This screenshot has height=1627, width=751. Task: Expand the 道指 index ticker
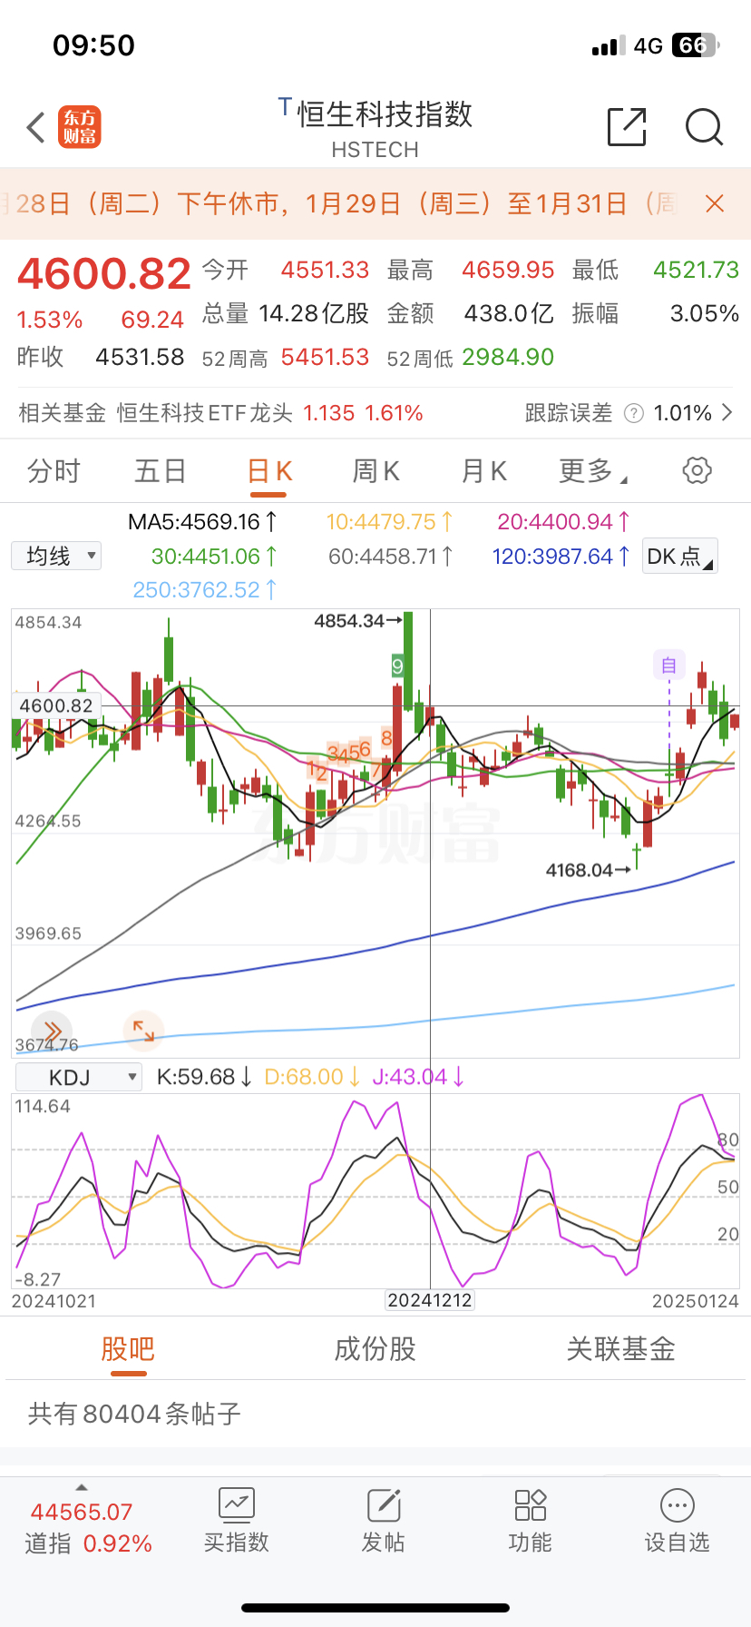tap(82, 1488)
